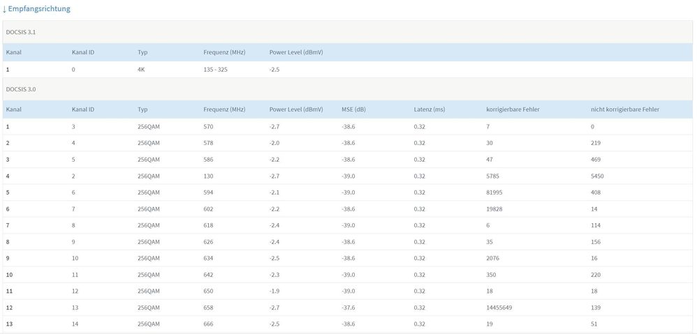This screenshot has height=334, width=697.
Task: Click the MSE (dB) column header
Action: pyautogui.click(x=354, y=109)
